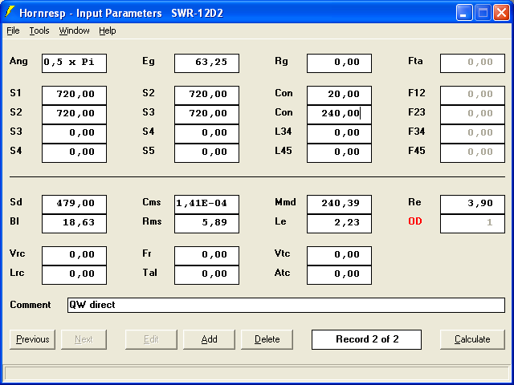This screenshot has height=385, width=514.
Task: Click the Rms field with 5,89
Action: pyautogui.click(x=207, y=224)
